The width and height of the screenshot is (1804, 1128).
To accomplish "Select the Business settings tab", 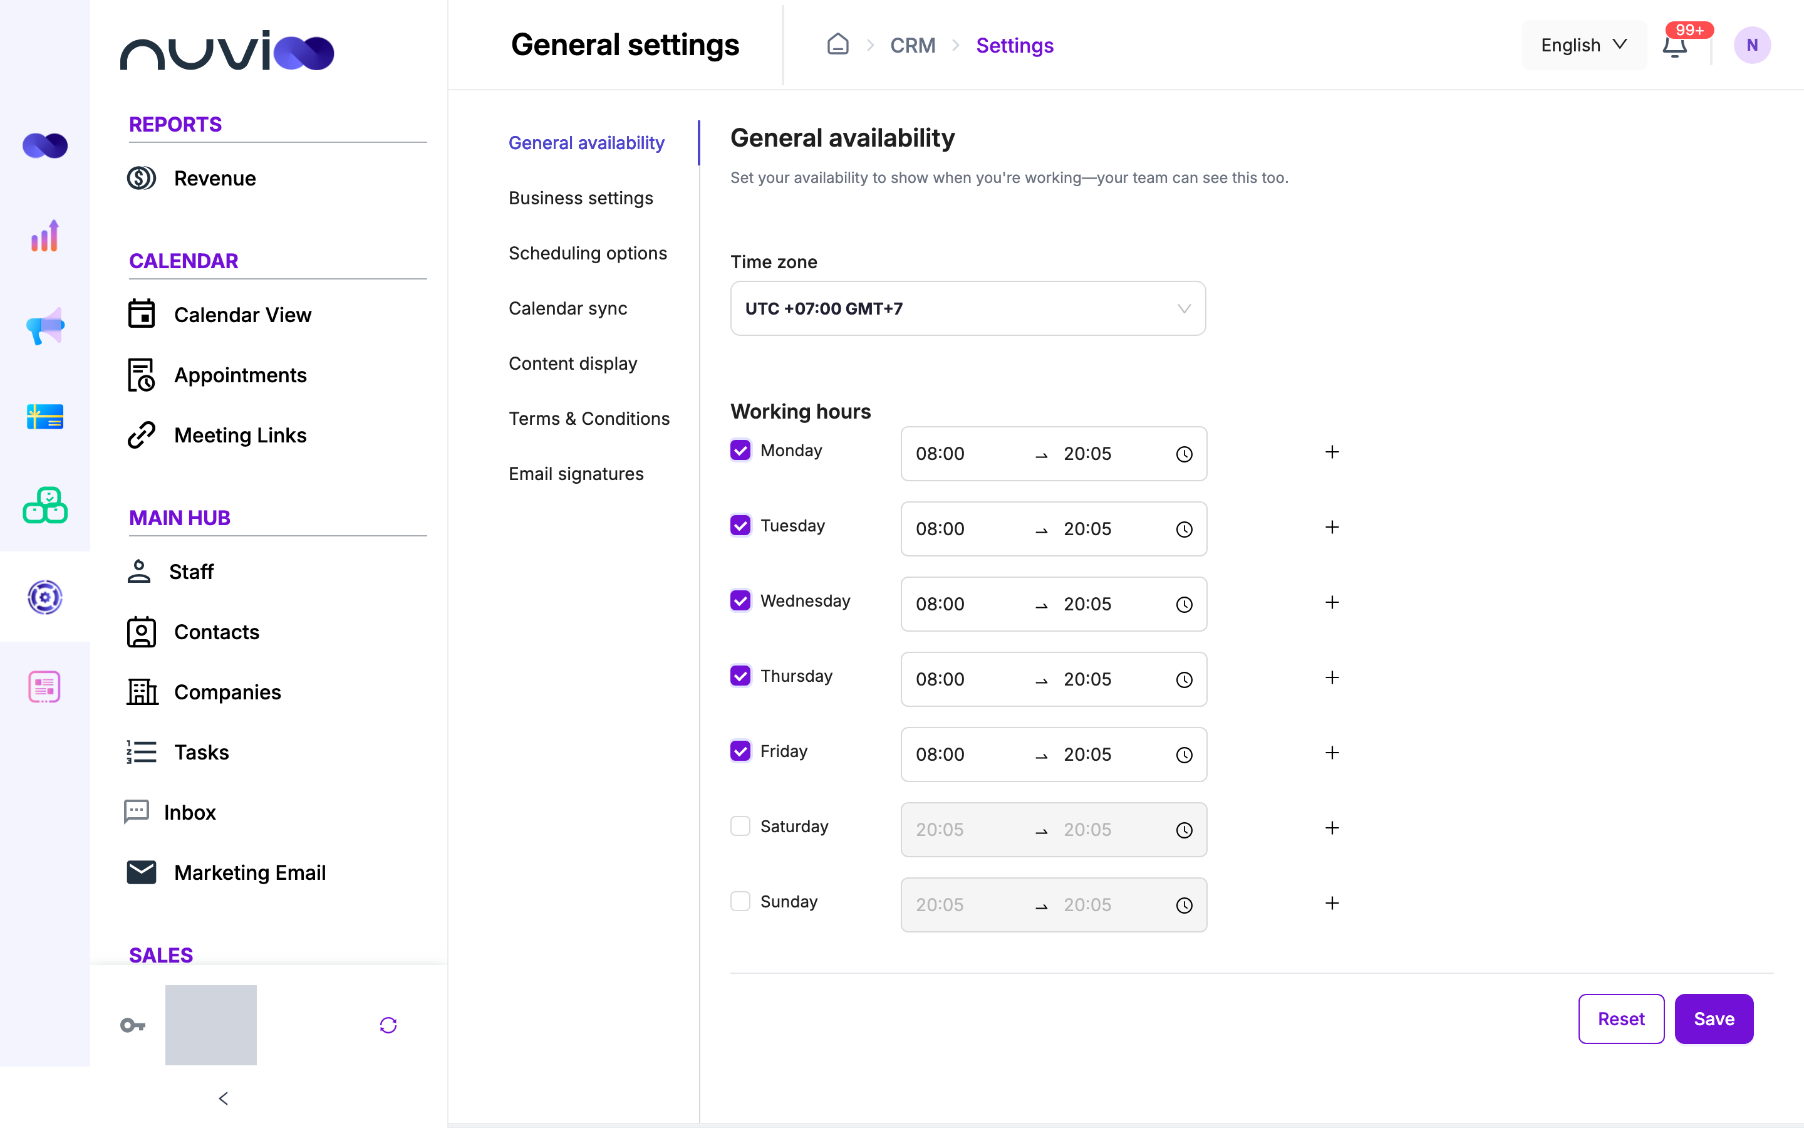I will point(581,197).
